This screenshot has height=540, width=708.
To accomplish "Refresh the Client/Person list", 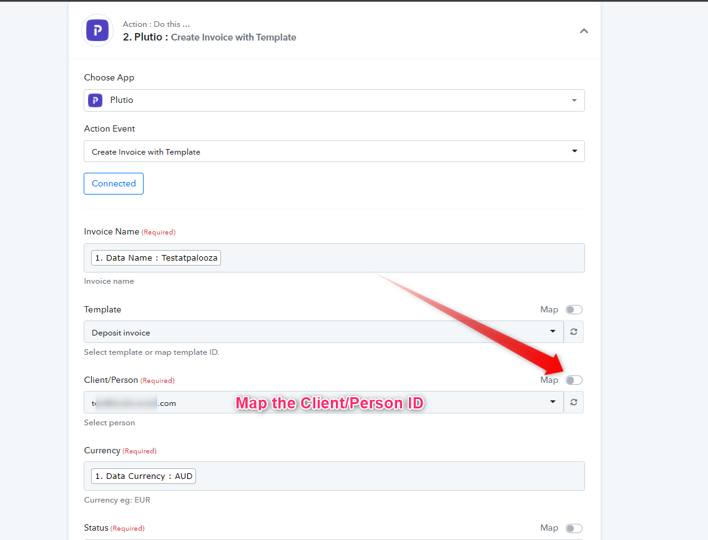I will (x=574, y=402).
